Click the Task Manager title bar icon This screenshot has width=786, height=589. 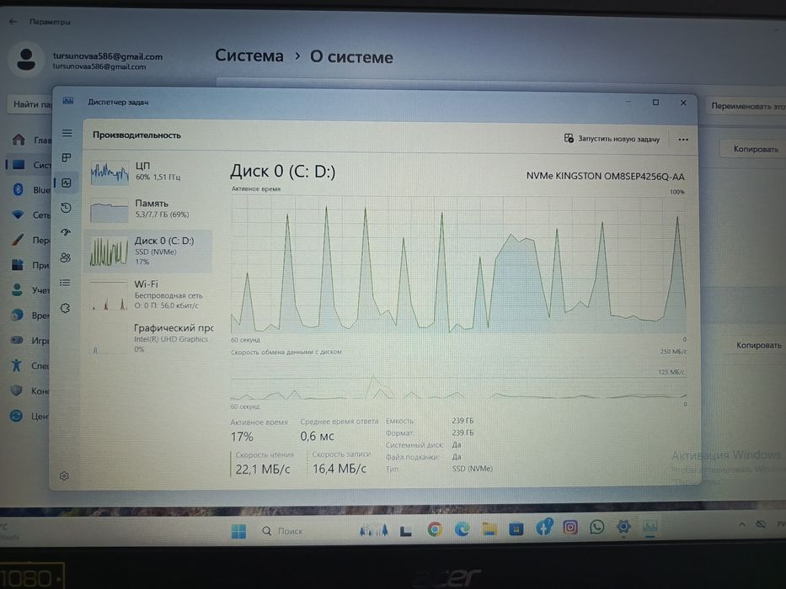[67, 101]
